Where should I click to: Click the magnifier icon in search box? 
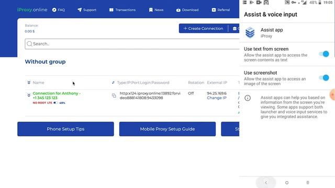pos(29,44)
